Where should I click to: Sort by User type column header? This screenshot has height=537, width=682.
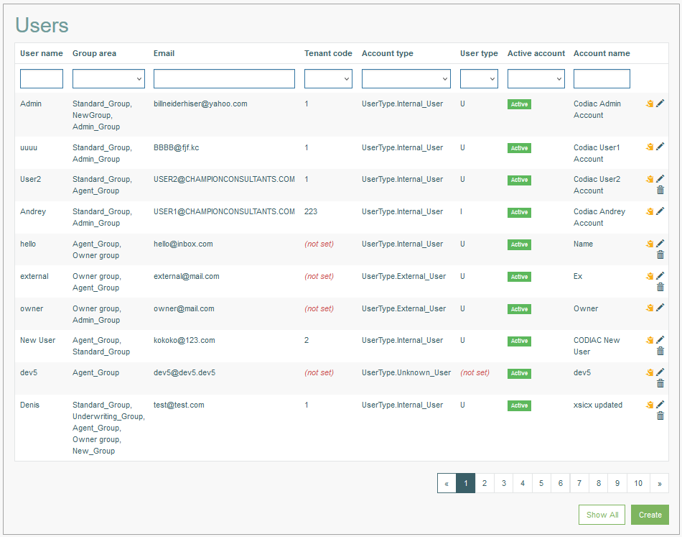click(479, 53)
